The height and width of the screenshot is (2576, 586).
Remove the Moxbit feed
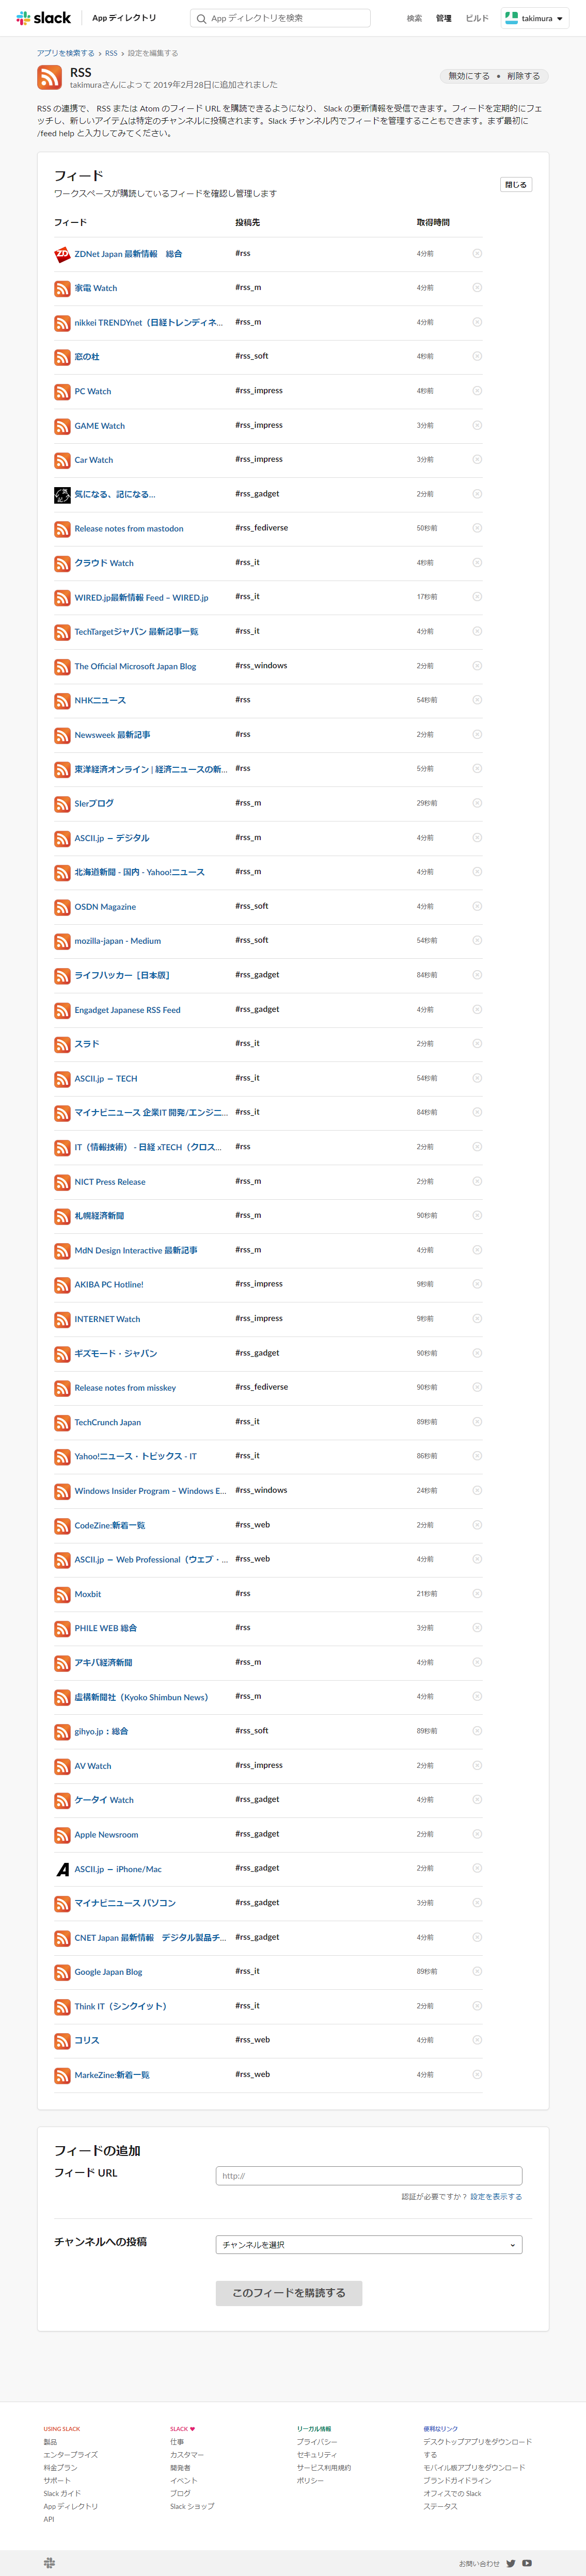[x=477, y=1593]
